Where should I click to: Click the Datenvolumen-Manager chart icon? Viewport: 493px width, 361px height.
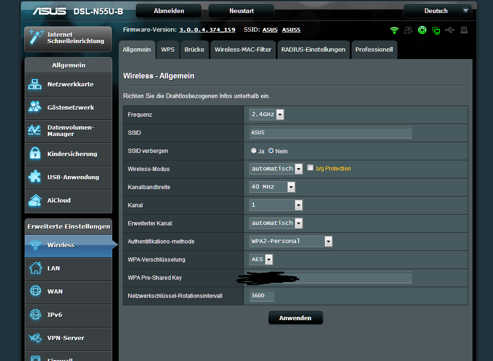point(34,130)
